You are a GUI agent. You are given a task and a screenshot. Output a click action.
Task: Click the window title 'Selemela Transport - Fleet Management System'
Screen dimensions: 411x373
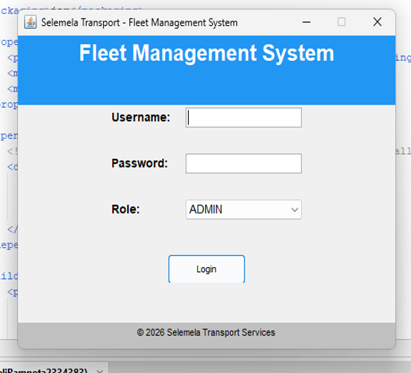click(139, 23)
